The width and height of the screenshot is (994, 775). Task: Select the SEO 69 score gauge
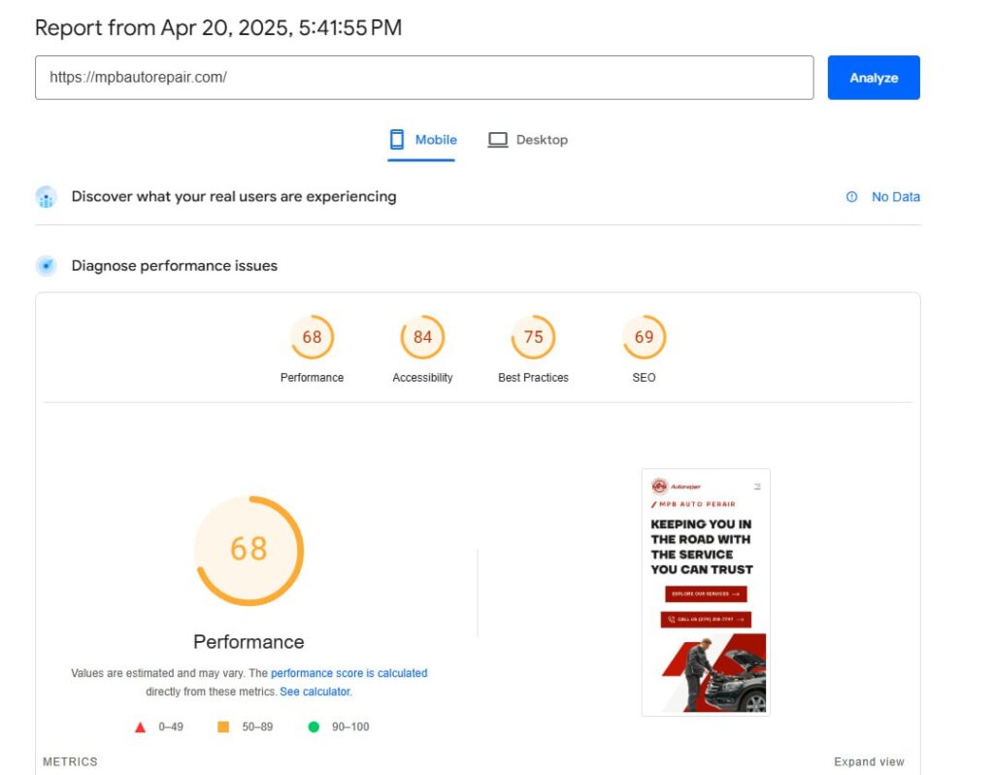click(644, 338)
